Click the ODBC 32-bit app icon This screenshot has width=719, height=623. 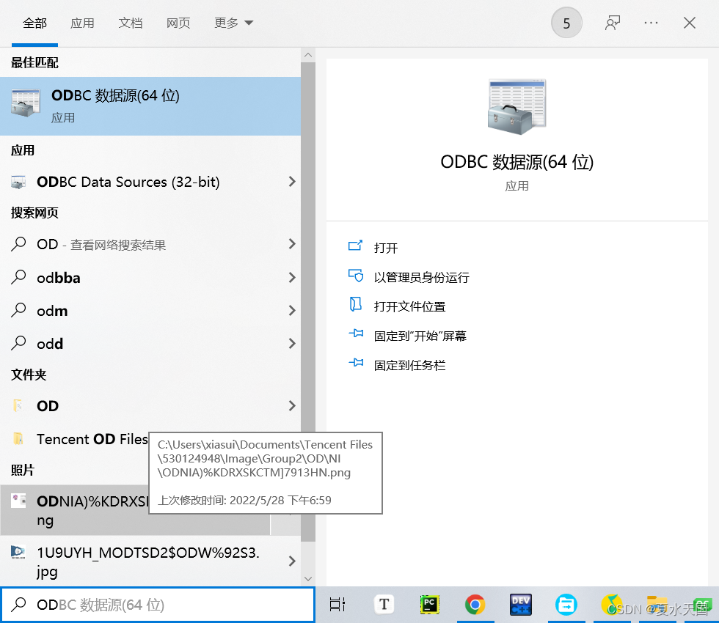coord(18,182)
